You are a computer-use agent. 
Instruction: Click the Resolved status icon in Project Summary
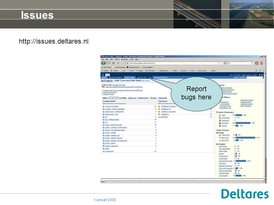click(220, 123)
